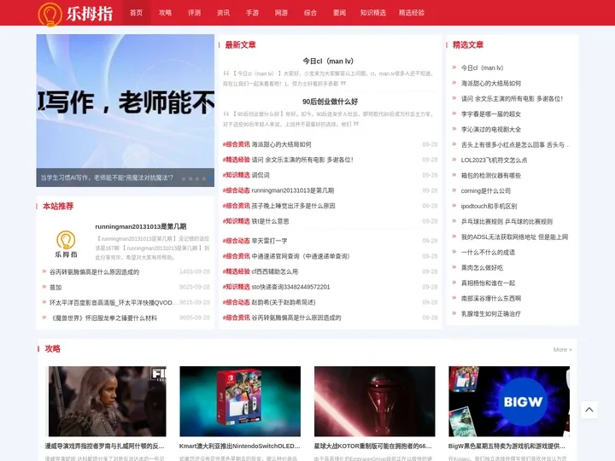Screen dimensions: 615x461
Task: Open 一什么不什么的成语 sidebar link
Action: pos(488,252)
